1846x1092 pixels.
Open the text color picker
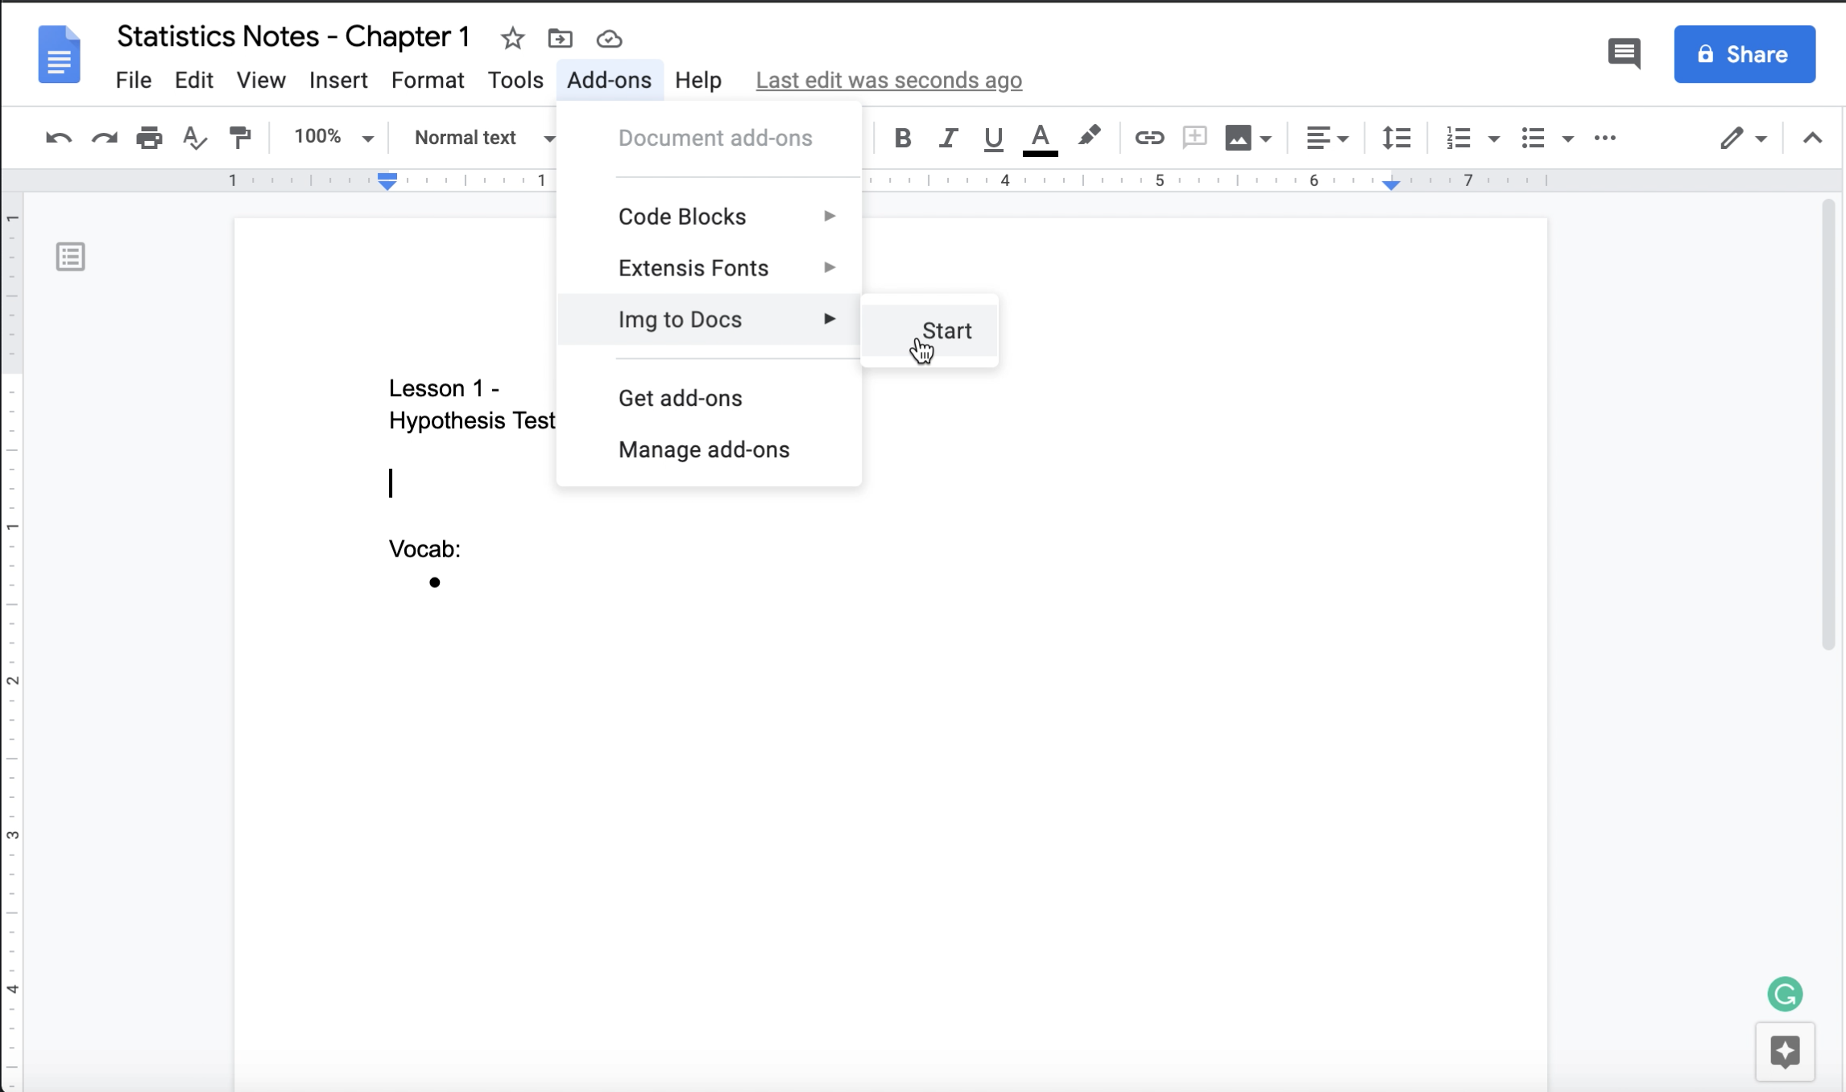[x=1040, y=138]
